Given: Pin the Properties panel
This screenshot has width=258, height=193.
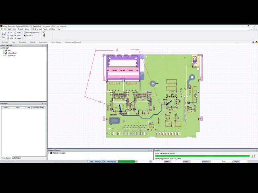Looking at the screenshot, I should (43, 104).
